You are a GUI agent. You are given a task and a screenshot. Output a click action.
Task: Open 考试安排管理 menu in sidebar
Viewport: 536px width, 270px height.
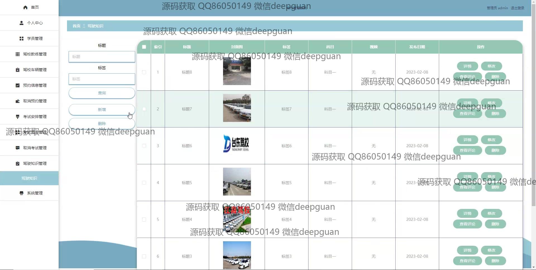[29, 117]
